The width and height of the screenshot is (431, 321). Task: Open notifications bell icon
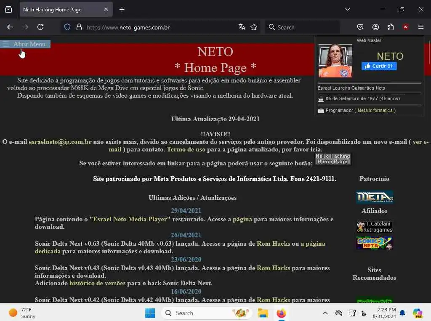402,313
